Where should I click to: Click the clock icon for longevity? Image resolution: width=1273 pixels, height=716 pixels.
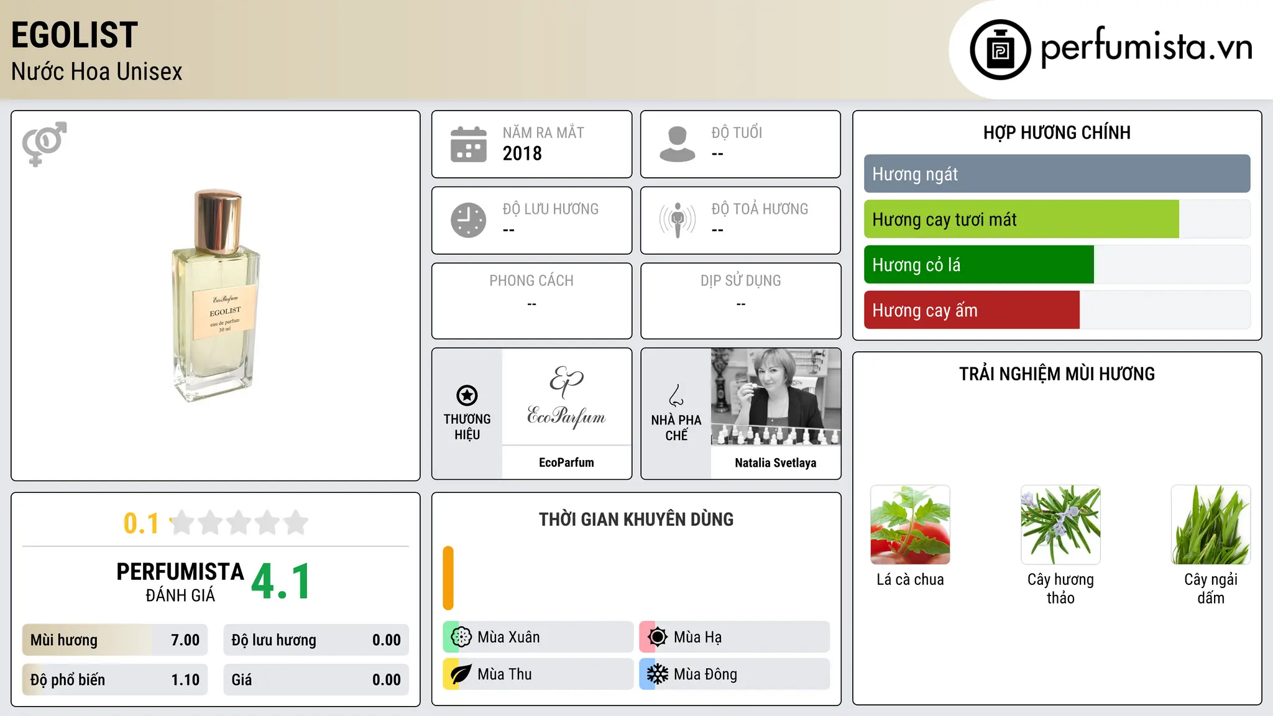point(469,220)
